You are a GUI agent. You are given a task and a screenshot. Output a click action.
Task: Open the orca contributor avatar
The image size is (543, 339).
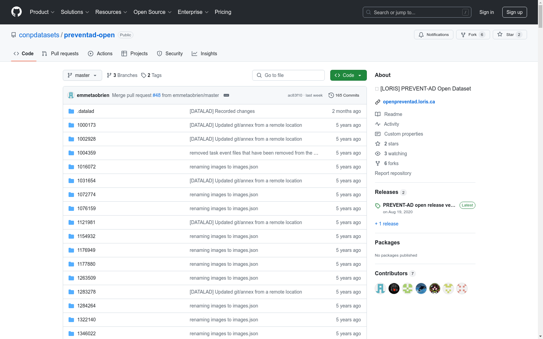tap(421, 288)
